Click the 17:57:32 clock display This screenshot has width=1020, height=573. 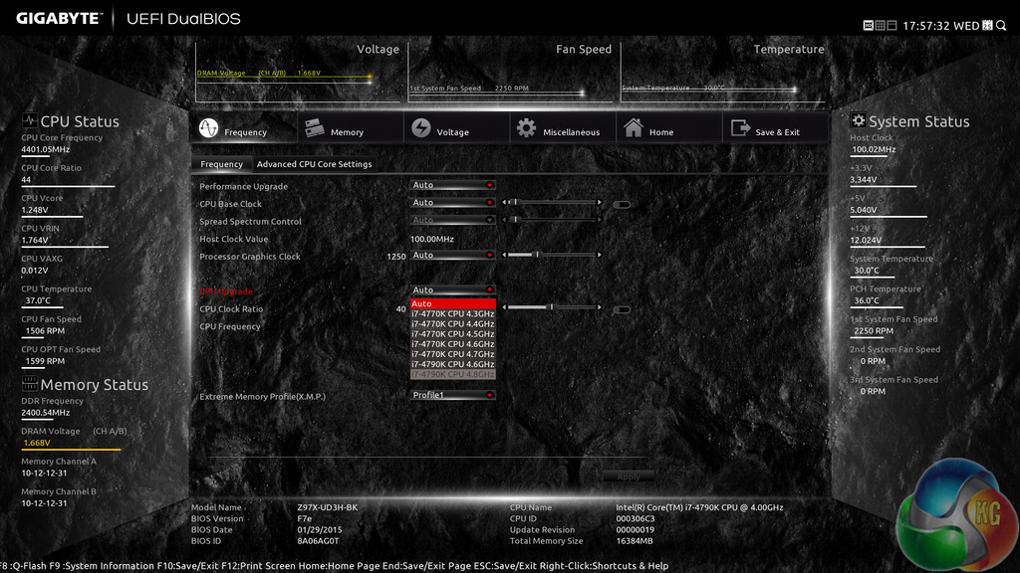pos(926,25)
